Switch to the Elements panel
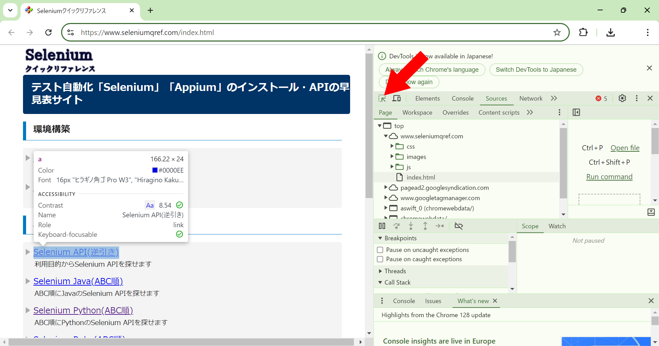Screen dimensions: 659x346 point(427,99)
